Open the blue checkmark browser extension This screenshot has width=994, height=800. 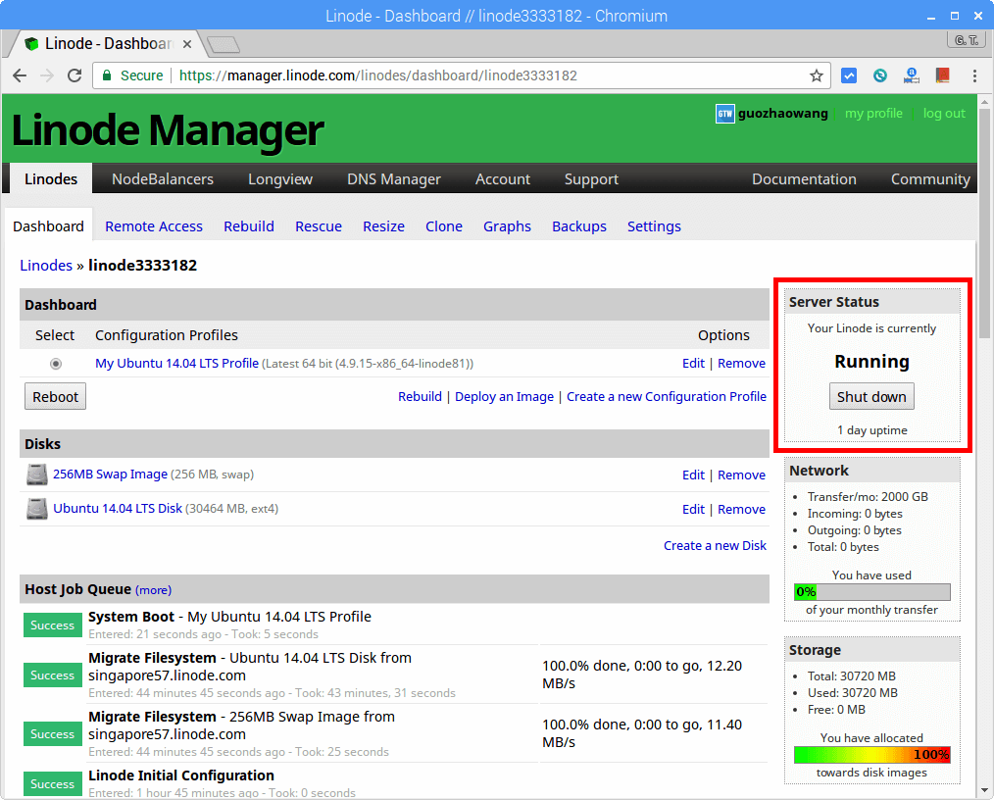tap(849, 75)
